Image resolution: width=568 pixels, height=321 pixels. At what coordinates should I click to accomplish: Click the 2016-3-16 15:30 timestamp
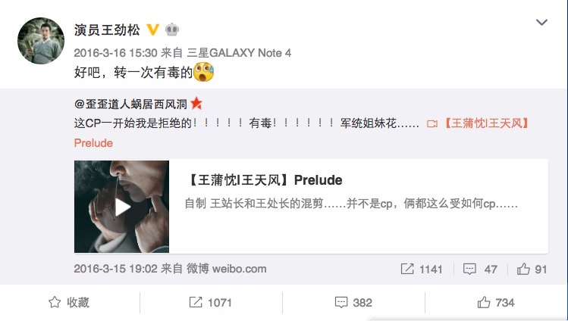pyautogui.click(x=115, y=53)
